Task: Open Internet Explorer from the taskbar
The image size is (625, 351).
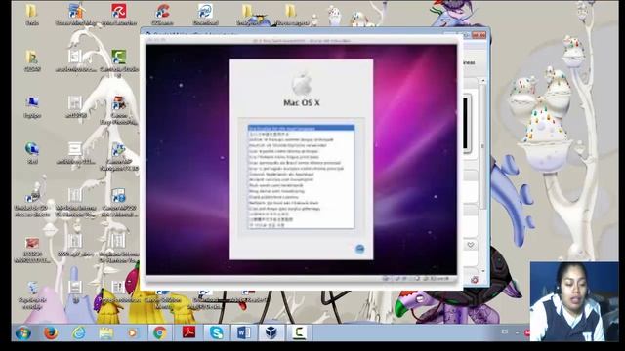Action: (x=79, y=332)
